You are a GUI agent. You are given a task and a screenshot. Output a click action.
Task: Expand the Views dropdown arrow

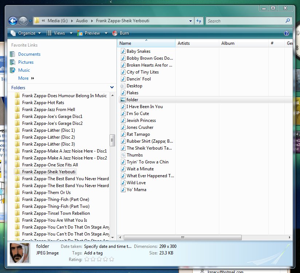click(x=71, y=33)
